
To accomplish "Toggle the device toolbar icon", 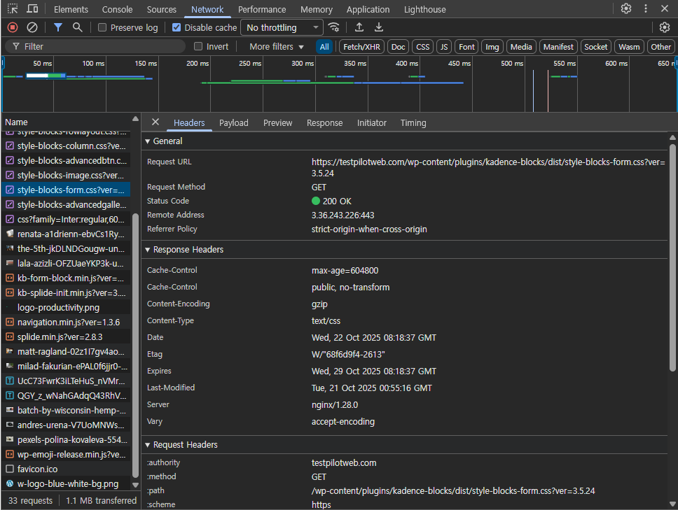I will [x=33, y=9].
